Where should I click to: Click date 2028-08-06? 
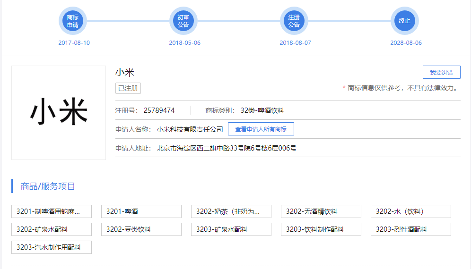[x=406, y=43]
